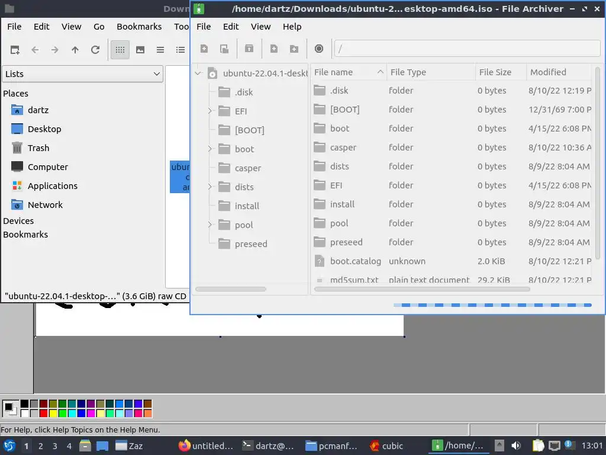Reload the folder in file manager
Screen dimensions: 606x455
tap(95, 50)
